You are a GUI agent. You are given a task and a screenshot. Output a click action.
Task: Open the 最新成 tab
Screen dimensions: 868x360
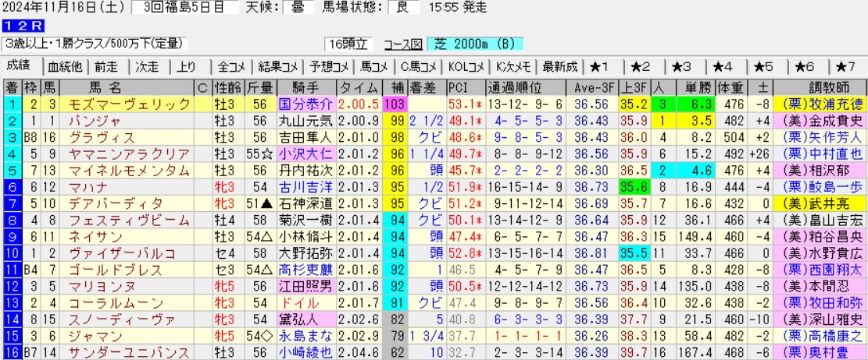(559, 67)
